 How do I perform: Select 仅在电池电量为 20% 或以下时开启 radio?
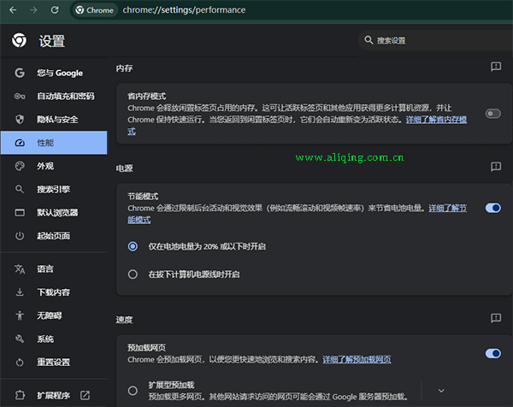coord(133,246)
